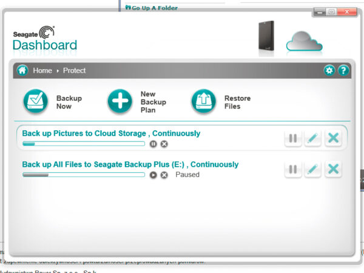Click the Backup Now icon
Image resolution: width=364 pixels, height=273 pixels.
pos(36,102)
